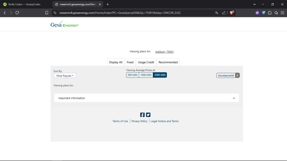Click the browser back arrow

click(x=5, y=13)
